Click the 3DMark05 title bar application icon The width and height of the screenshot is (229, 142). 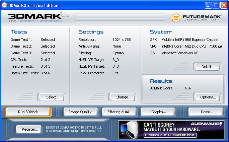pos(4,5)
